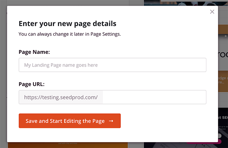
Task: Click the arrow icon on Save button
Action: tap(111, 121)
